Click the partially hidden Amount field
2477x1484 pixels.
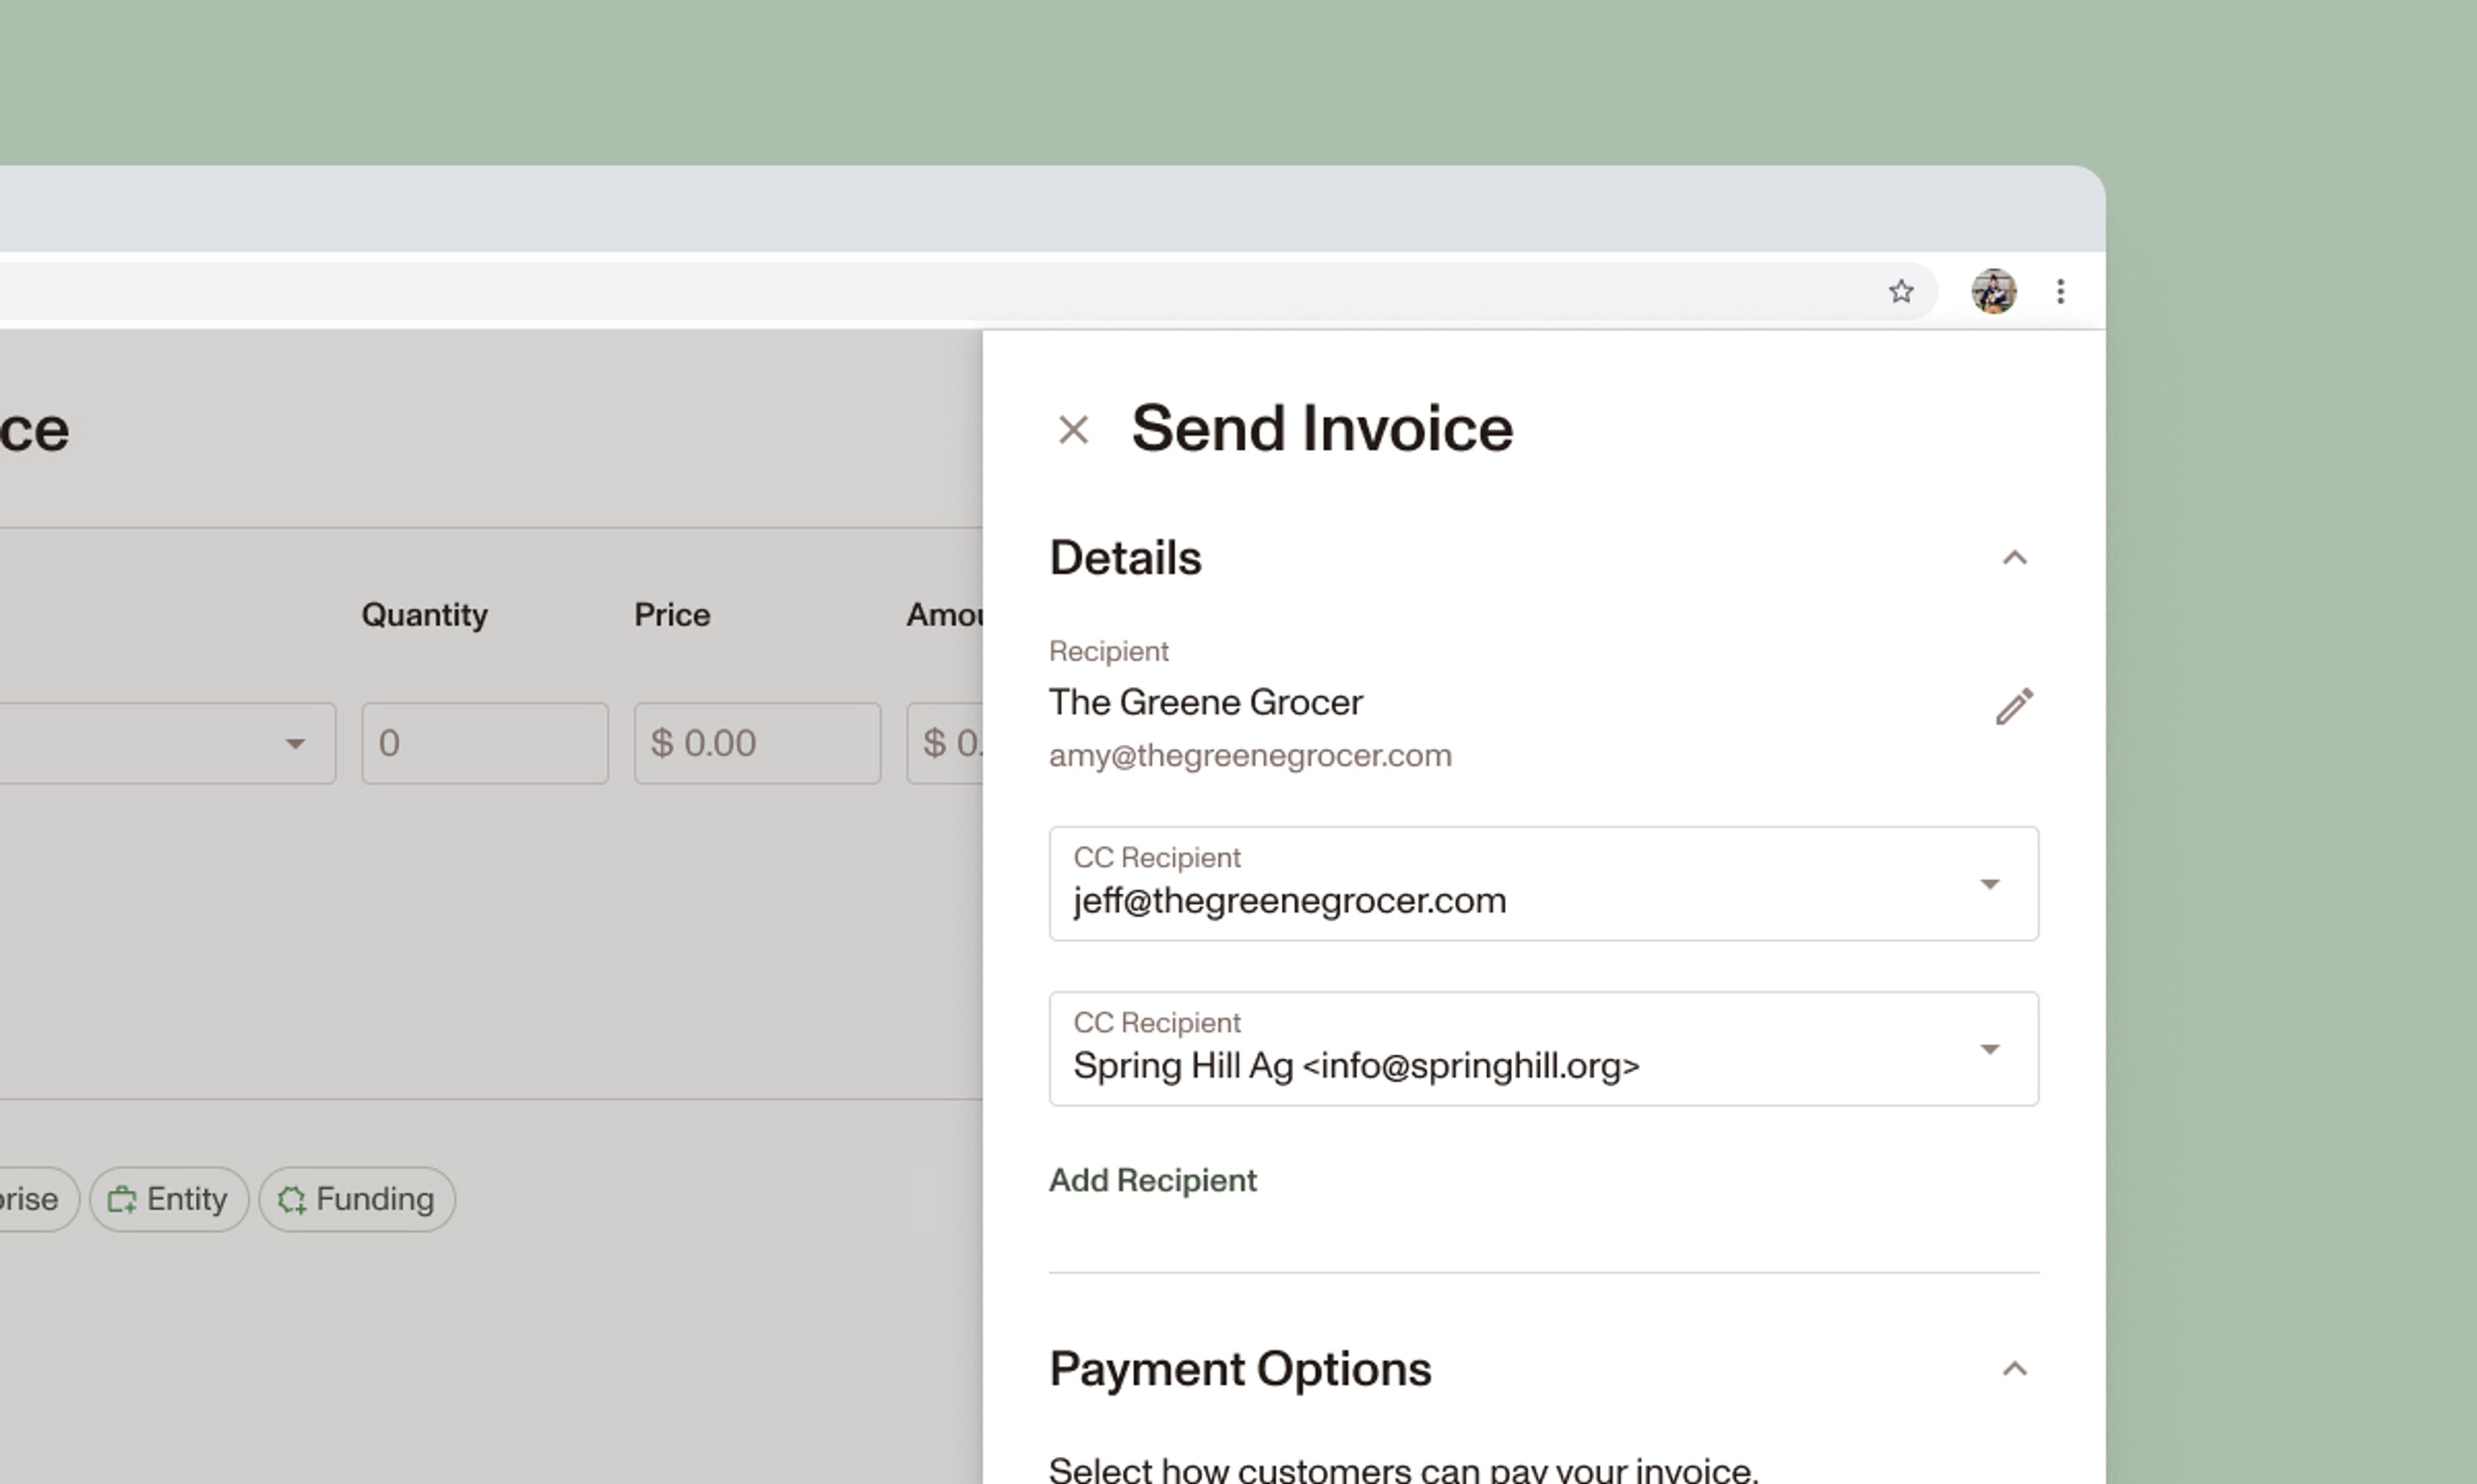pos(945,743)
